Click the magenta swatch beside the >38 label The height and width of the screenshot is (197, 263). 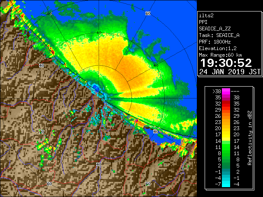pos(226,91)
